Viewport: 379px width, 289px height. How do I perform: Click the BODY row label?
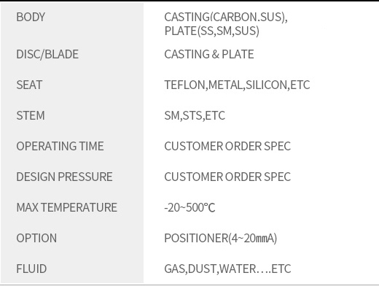pos(31,17)
